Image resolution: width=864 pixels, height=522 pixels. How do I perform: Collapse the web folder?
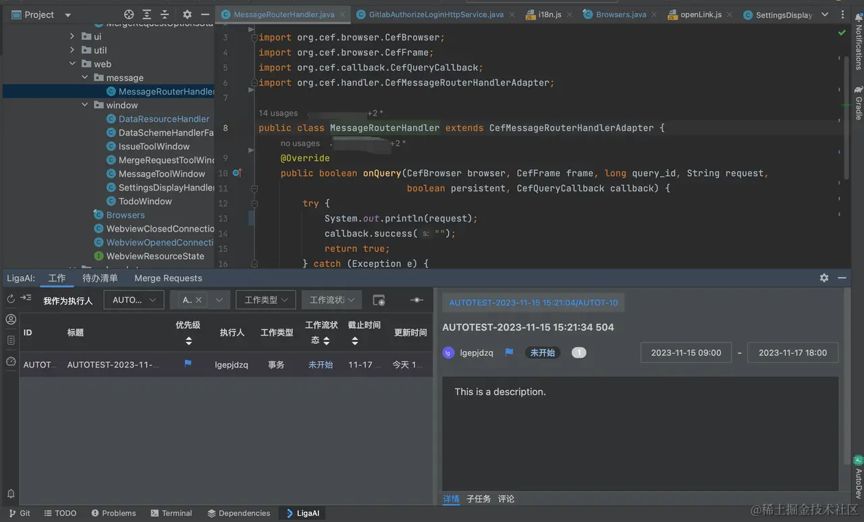click(x=72, y=64)
